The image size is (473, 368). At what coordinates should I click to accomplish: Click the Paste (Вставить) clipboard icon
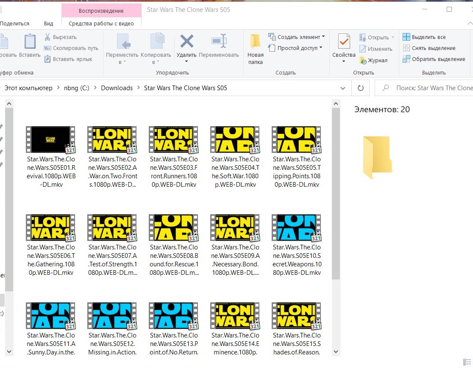point(30,41)
